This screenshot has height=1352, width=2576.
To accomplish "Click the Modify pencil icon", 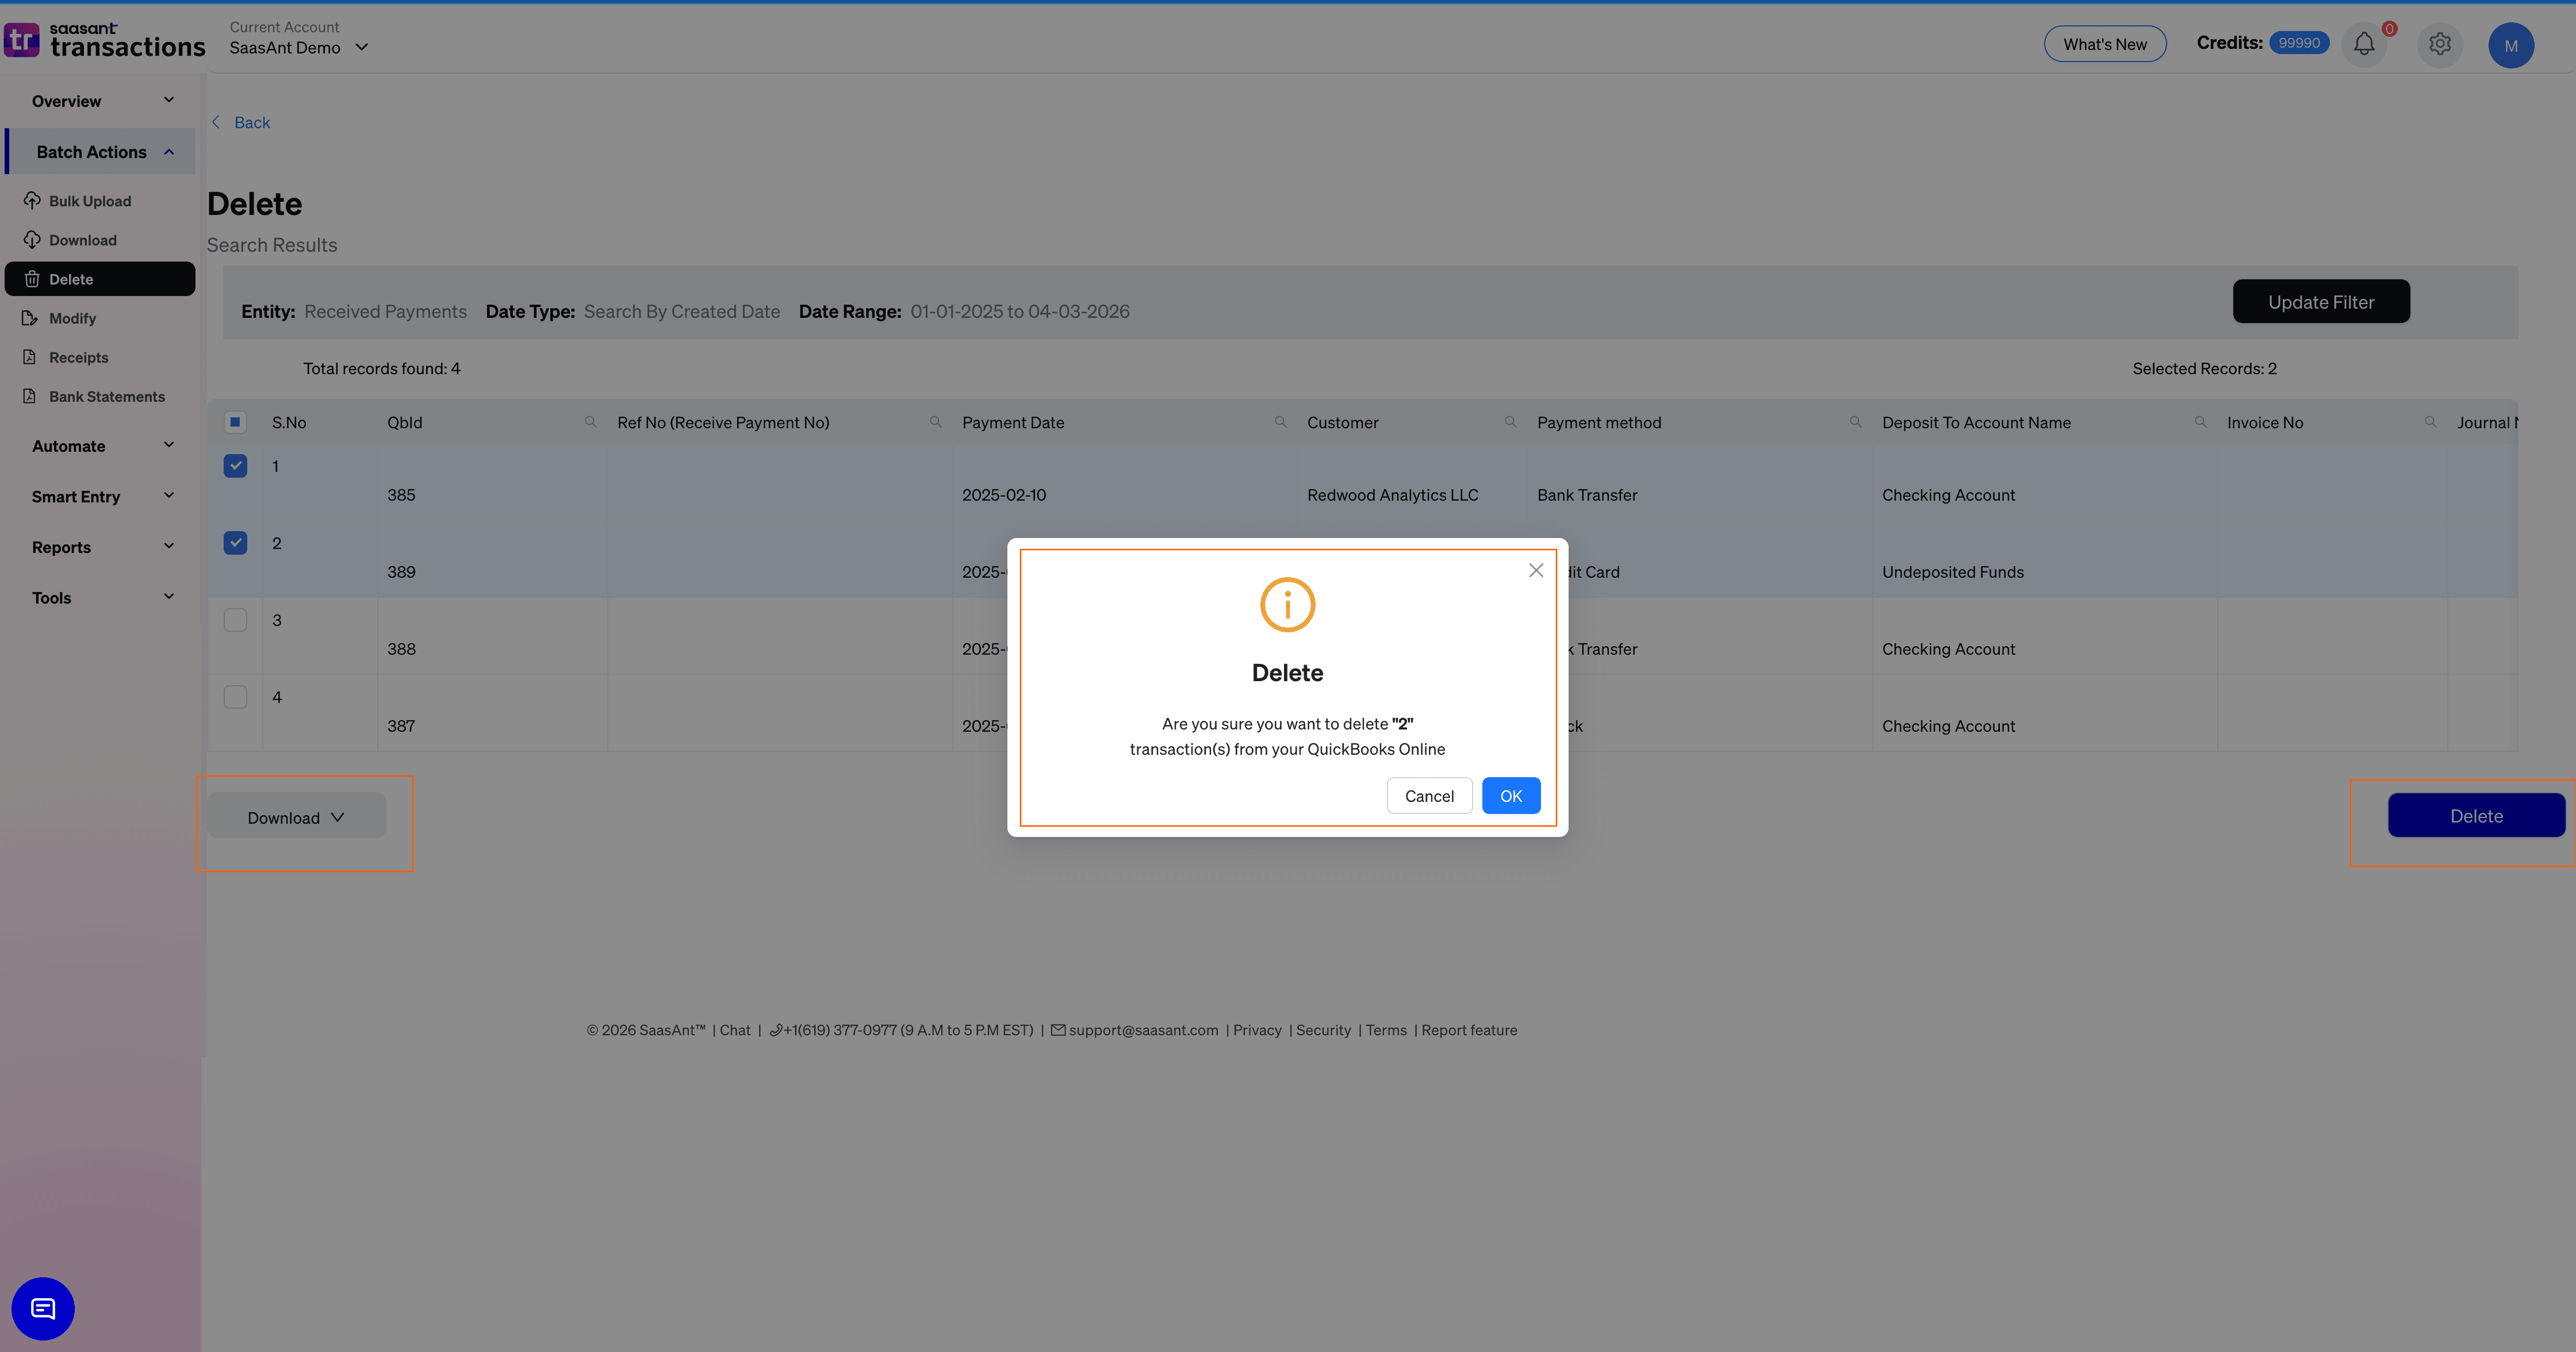I will tap(31, 317).
